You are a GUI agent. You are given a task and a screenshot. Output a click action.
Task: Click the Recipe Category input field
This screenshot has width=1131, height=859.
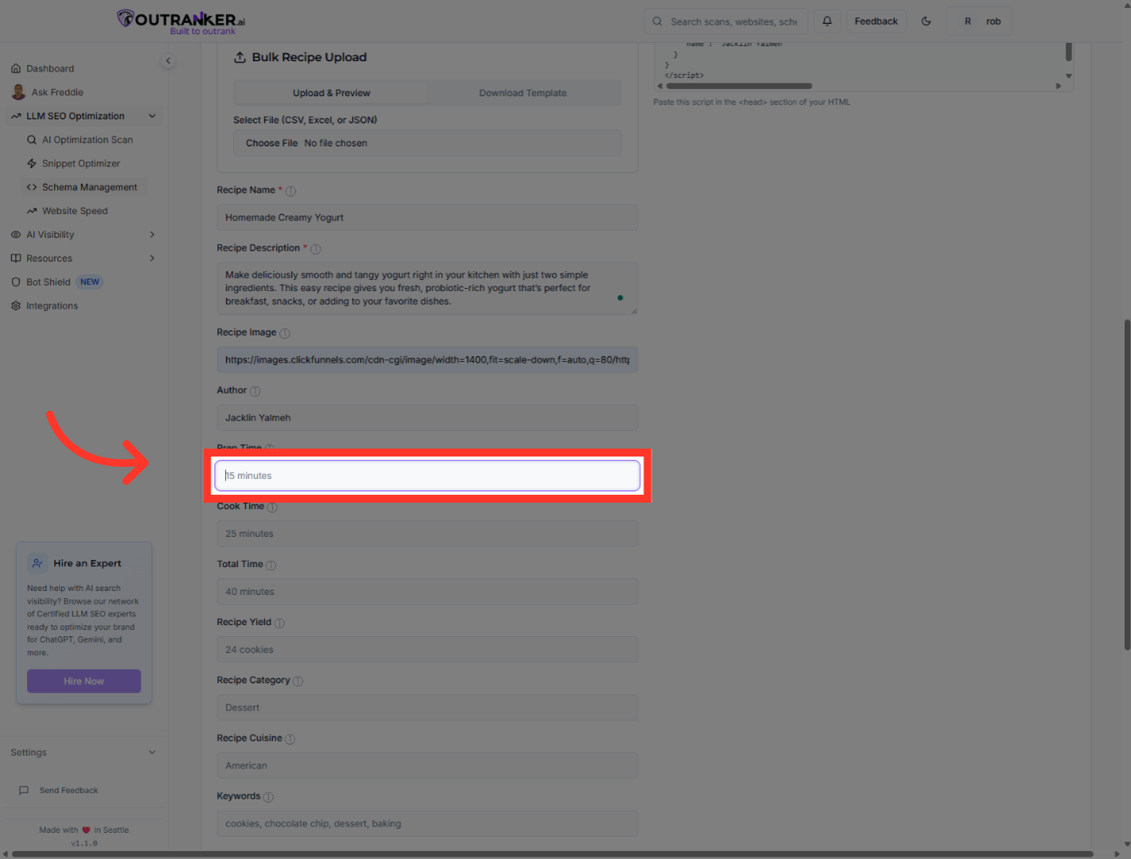427,708
